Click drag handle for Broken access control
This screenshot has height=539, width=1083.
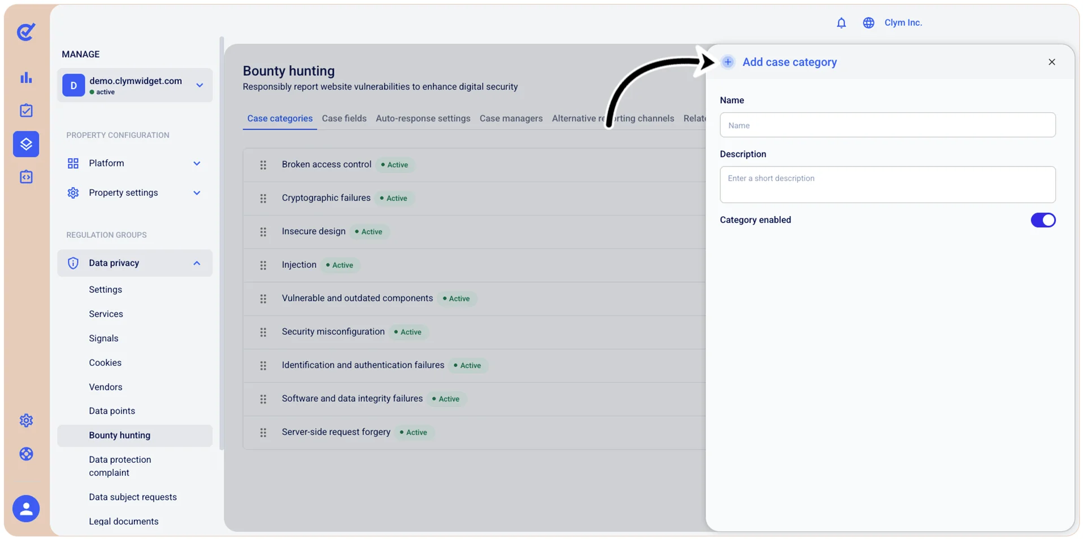pyautogui.click(x=263, y=165)
